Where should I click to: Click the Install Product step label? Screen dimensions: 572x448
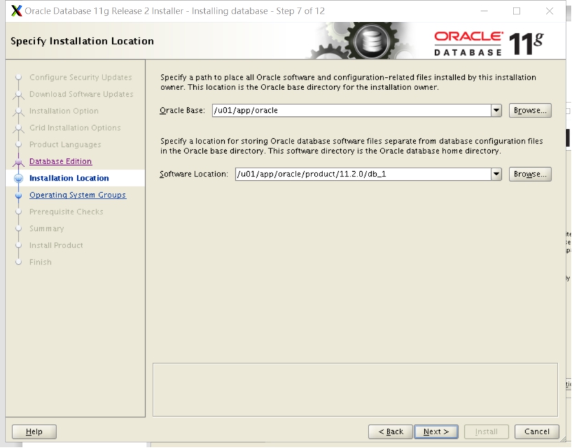(x=56, y=245)
